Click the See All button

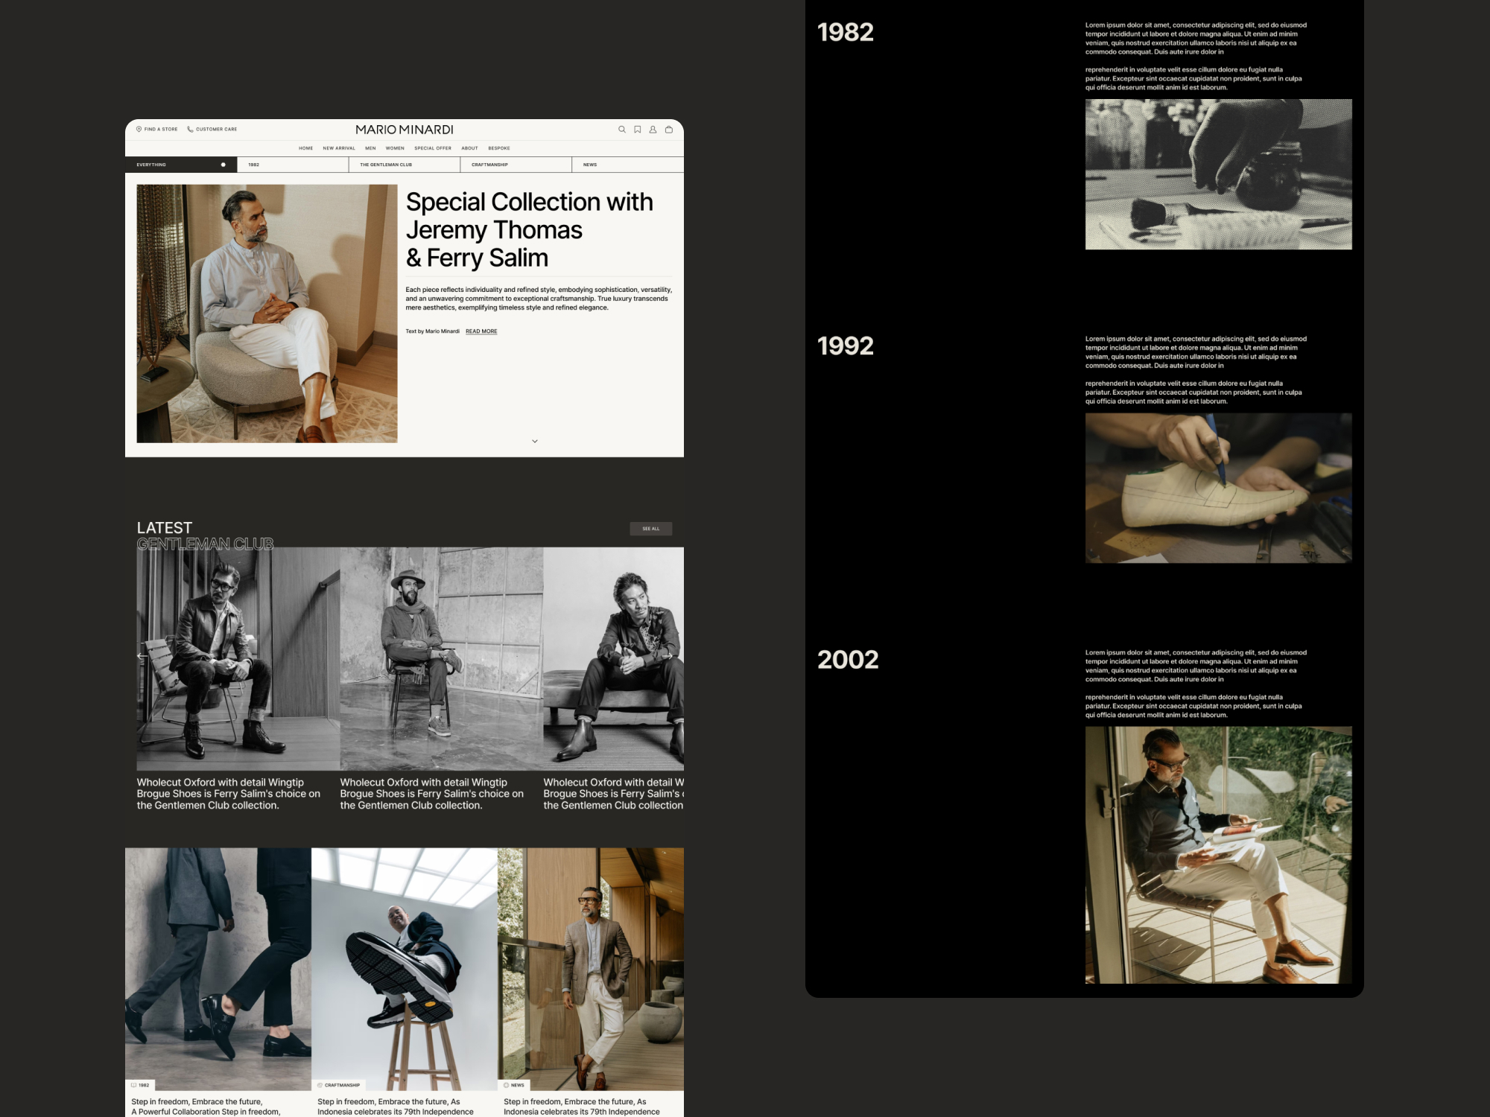click(x=651, y=529)
